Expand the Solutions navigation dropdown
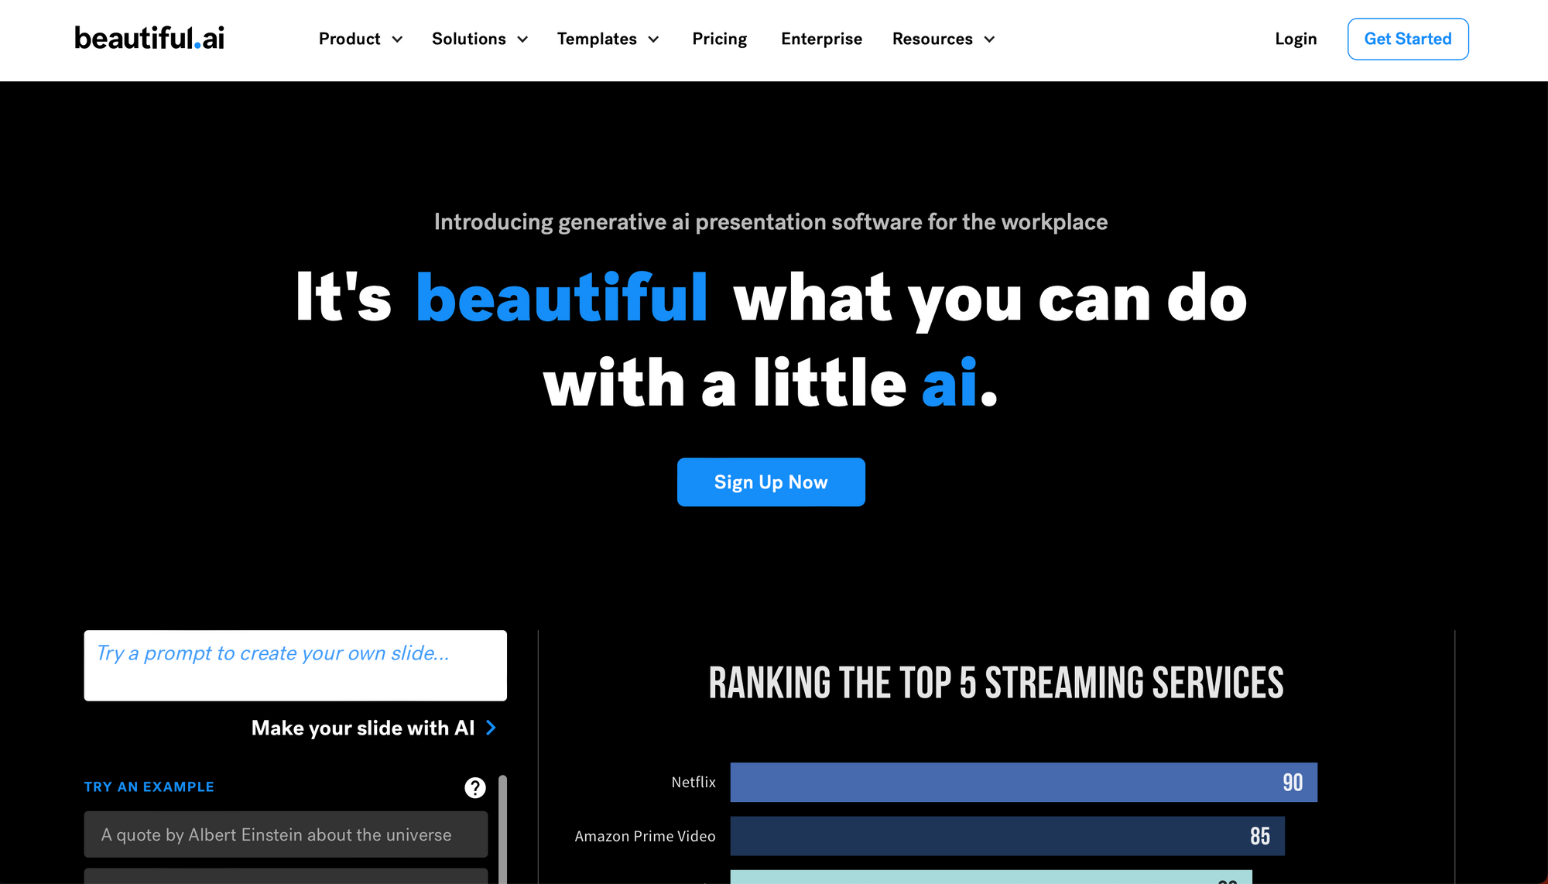Screen dimensions: 1548x884 [x=479, y=39]
